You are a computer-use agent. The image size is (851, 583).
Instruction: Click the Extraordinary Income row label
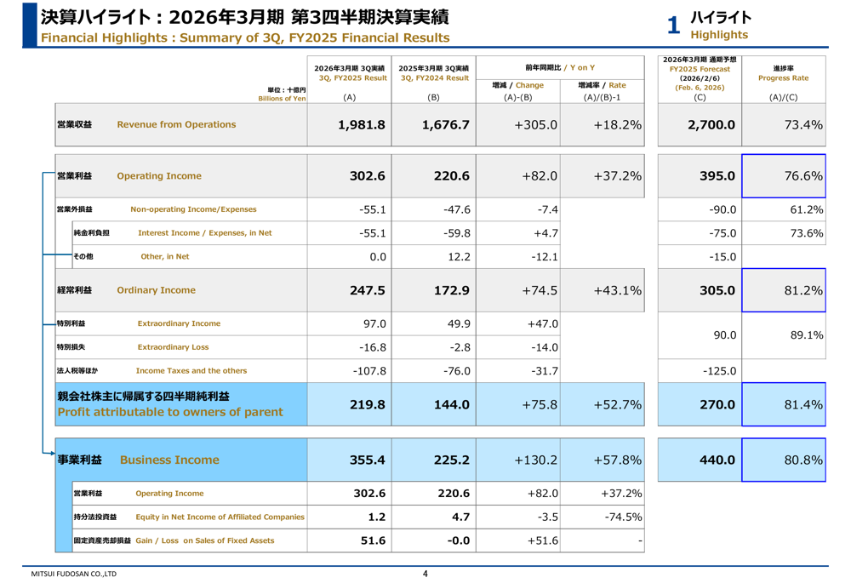(x=179, y=323)
